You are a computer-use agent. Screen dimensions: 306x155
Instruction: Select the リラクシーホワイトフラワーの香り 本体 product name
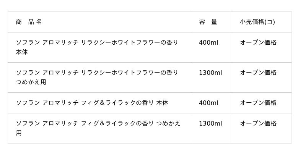point(97,42)
